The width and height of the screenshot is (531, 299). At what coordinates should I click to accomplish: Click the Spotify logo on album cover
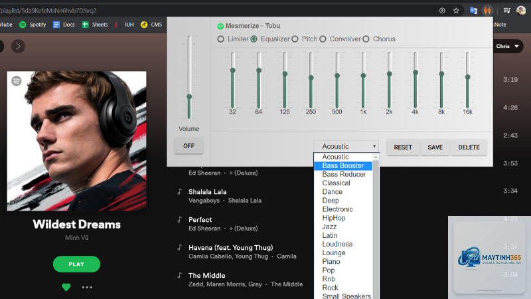[x=16, y=80]
